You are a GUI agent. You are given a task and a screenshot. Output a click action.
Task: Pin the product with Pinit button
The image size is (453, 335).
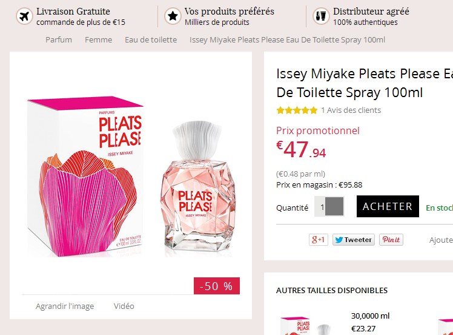391,240
